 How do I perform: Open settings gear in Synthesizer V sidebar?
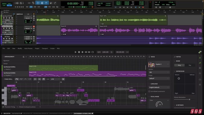[200, 85]
